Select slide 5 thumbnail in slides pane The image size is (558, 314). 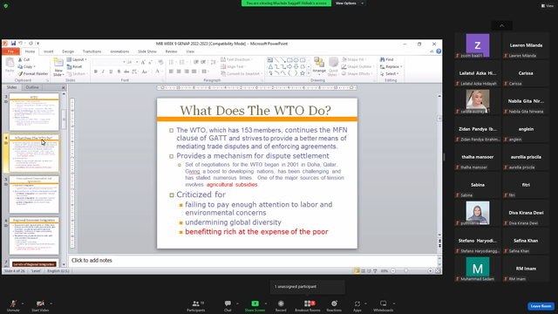coord(34,194)
